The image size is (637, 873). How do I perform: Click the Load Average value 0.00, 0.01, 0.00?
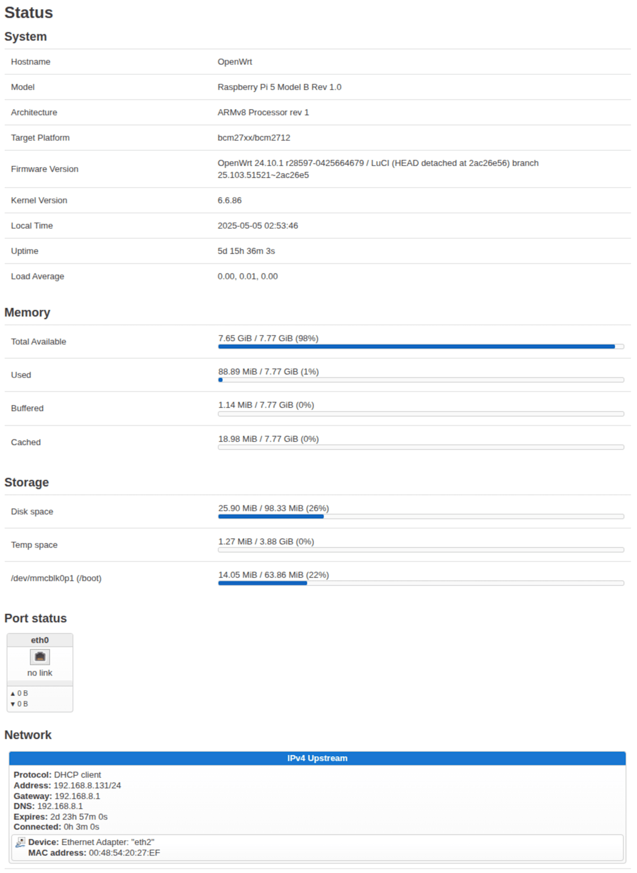(248, 277)
